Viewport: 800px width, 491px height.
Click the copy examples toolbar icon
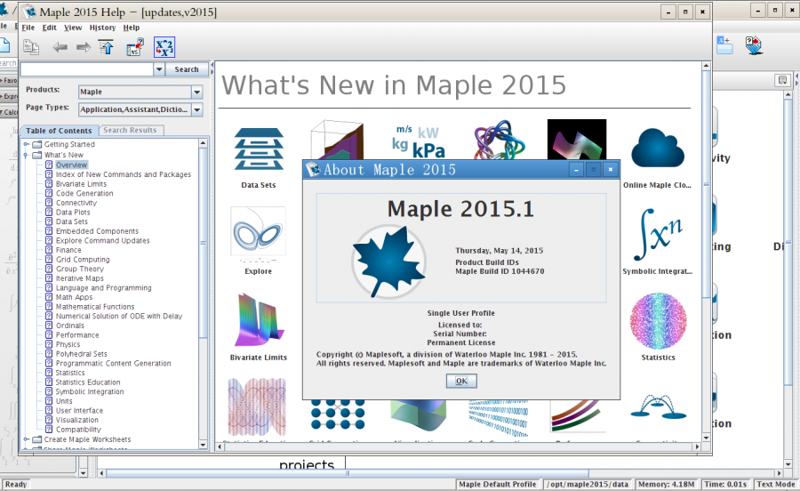(31, 47)
